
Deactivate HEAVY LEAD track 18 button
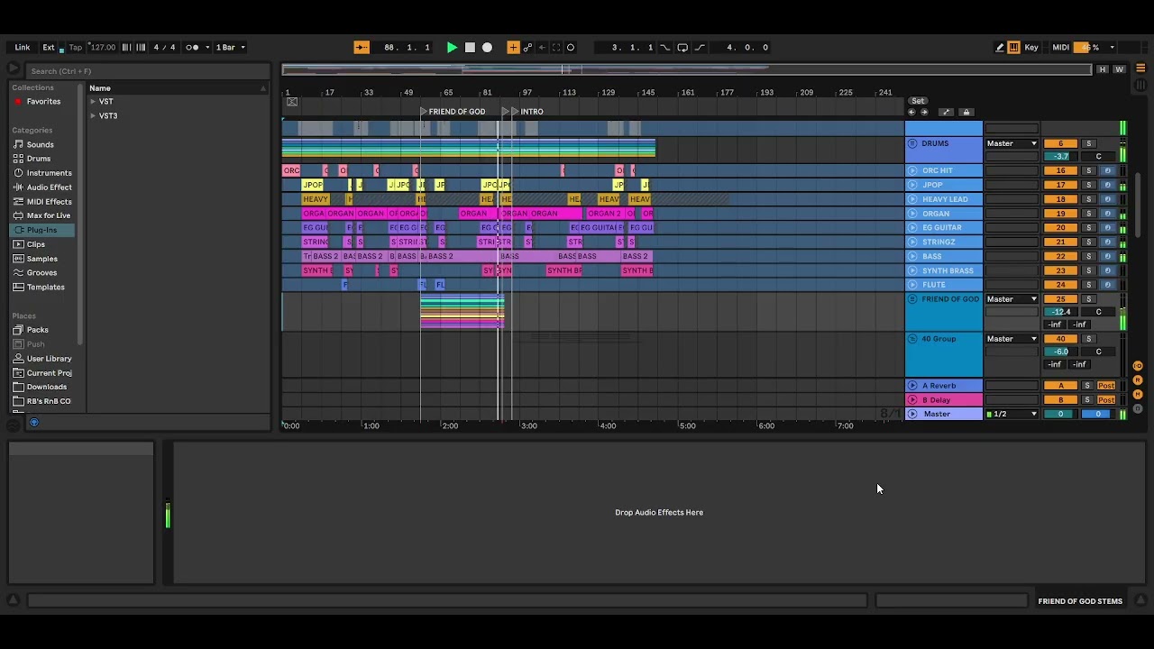point(1060,199)
